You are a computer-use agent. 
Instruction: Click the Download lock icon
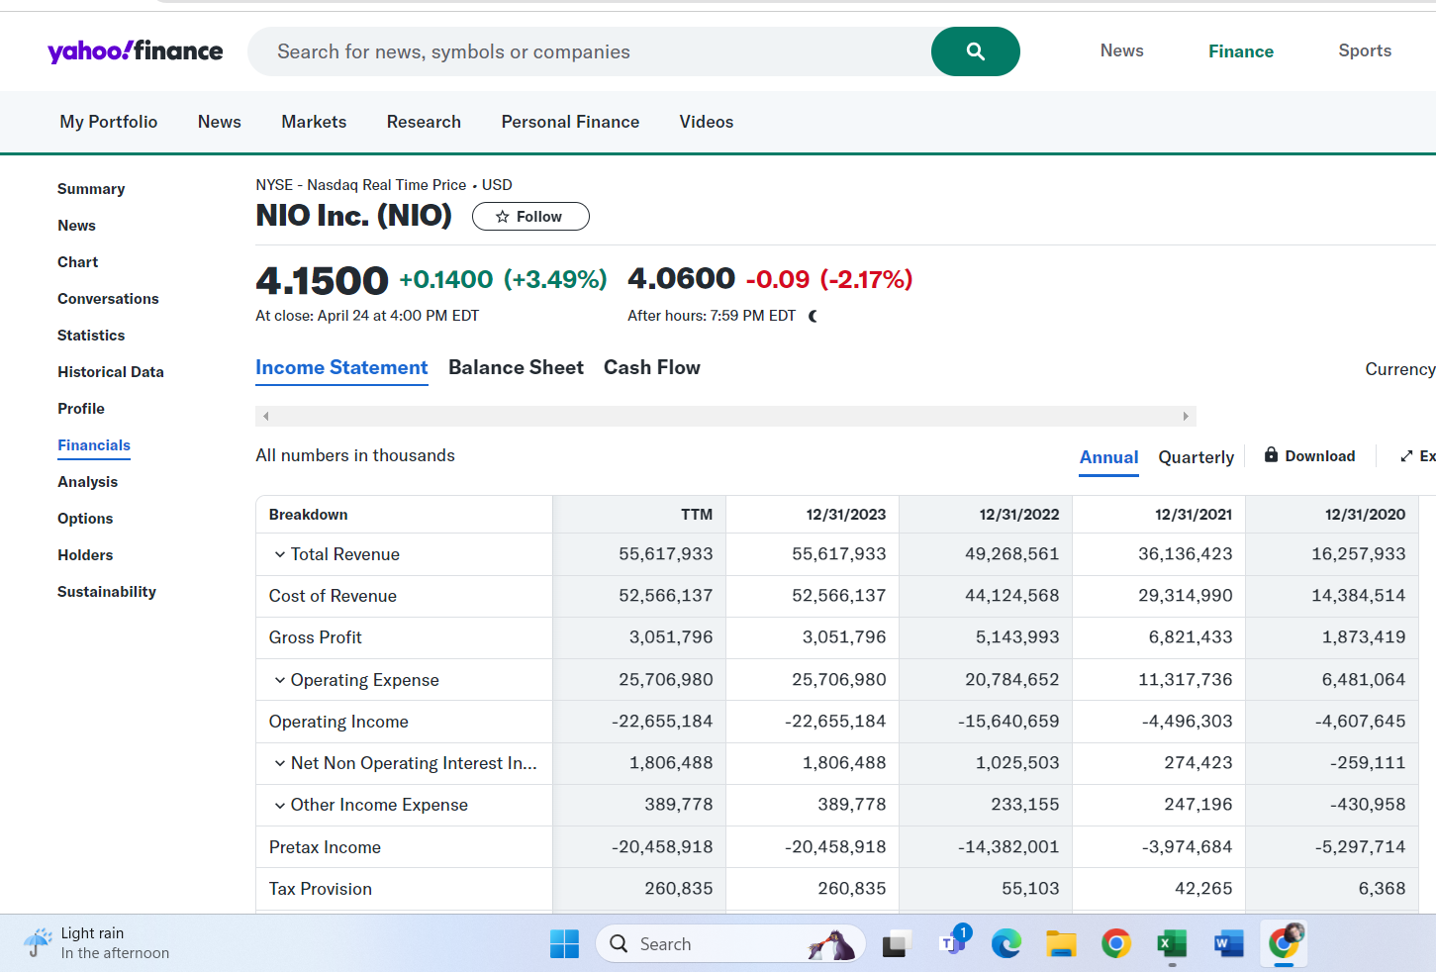click(x=1271, y=454)
